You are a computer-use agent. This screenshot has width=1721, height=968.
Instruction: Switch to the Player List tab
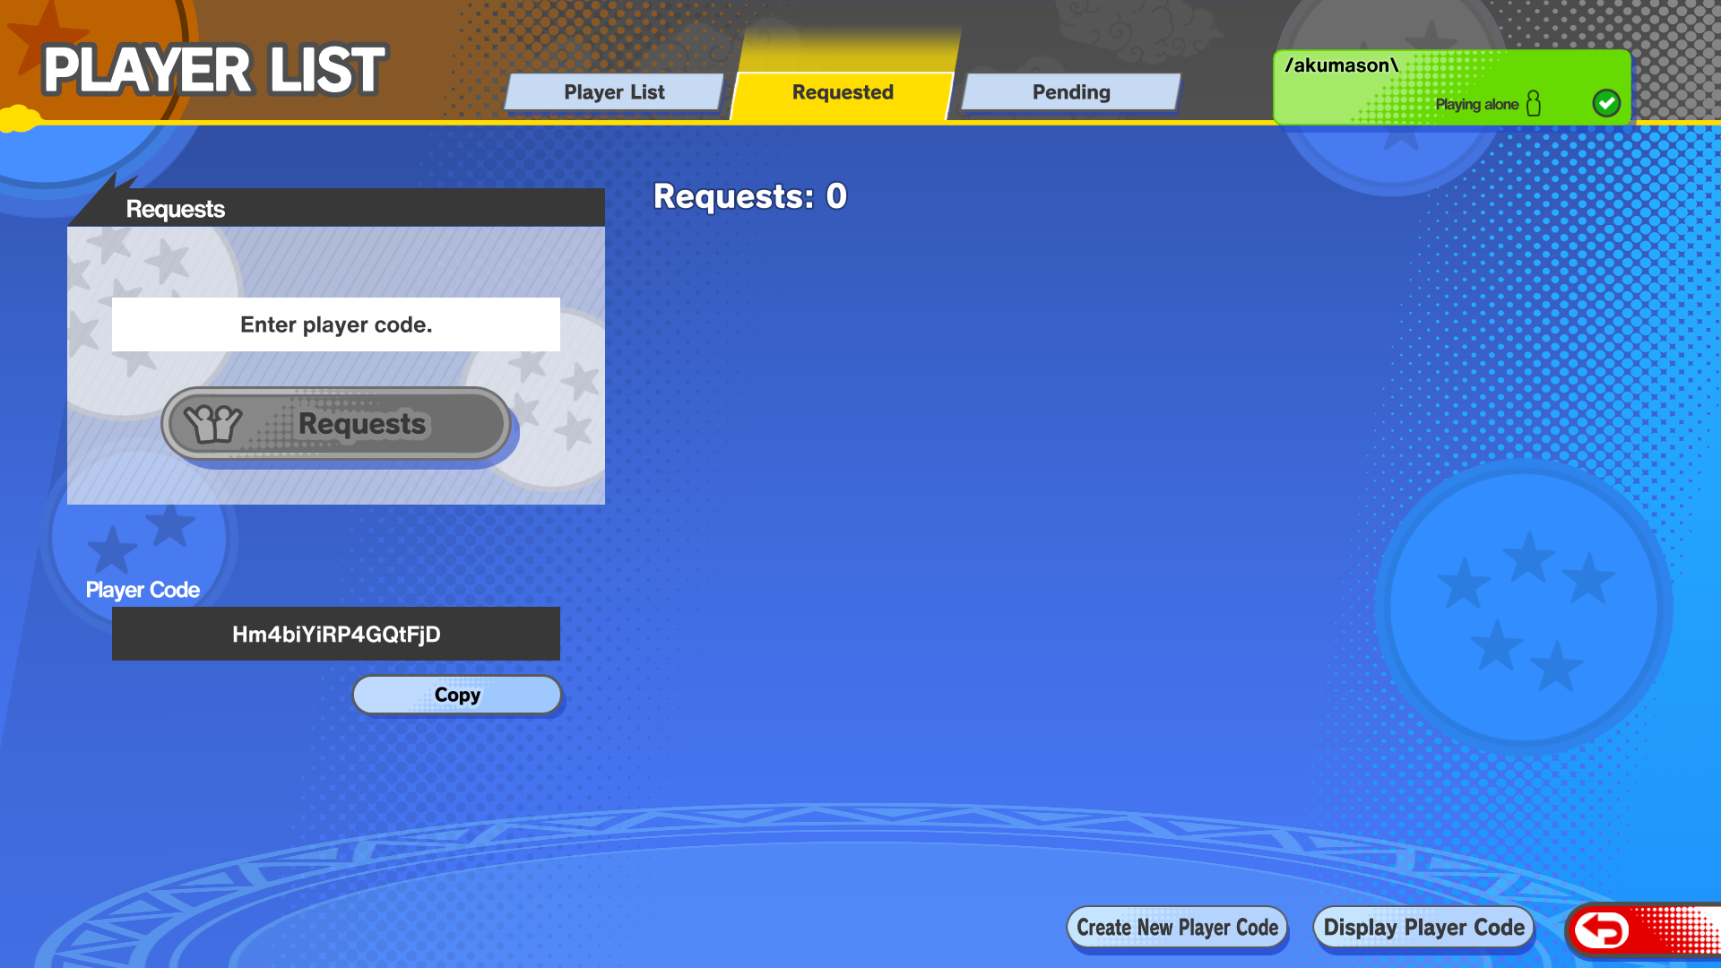[x=614, y=92]
